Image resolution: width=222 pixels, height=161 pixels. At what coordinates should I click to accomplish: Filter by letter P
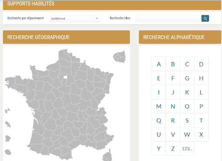click(201, 106)
